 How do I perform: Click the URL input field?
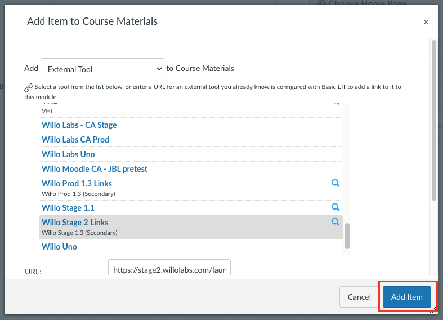coord(169,268)
